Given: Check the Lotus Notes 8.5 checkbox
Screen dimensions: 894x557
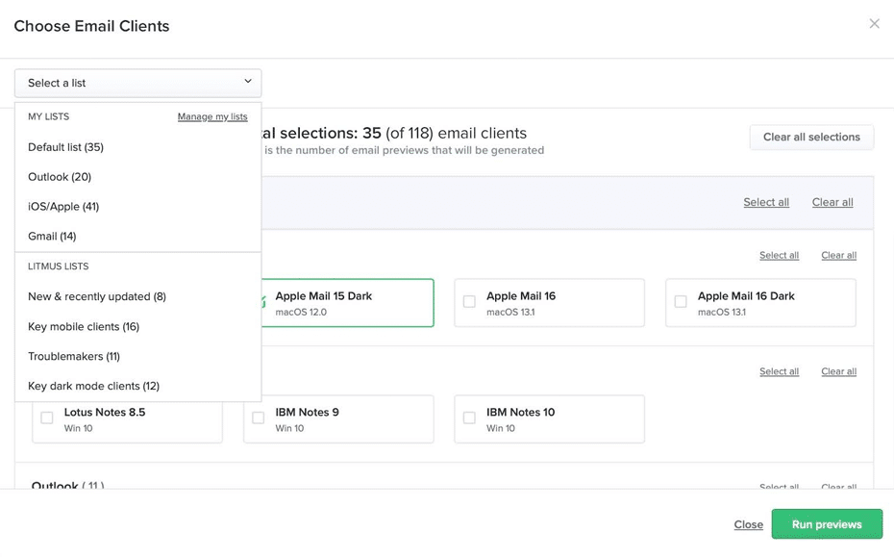Looking at the screenshot, I should tap(47, 418).
